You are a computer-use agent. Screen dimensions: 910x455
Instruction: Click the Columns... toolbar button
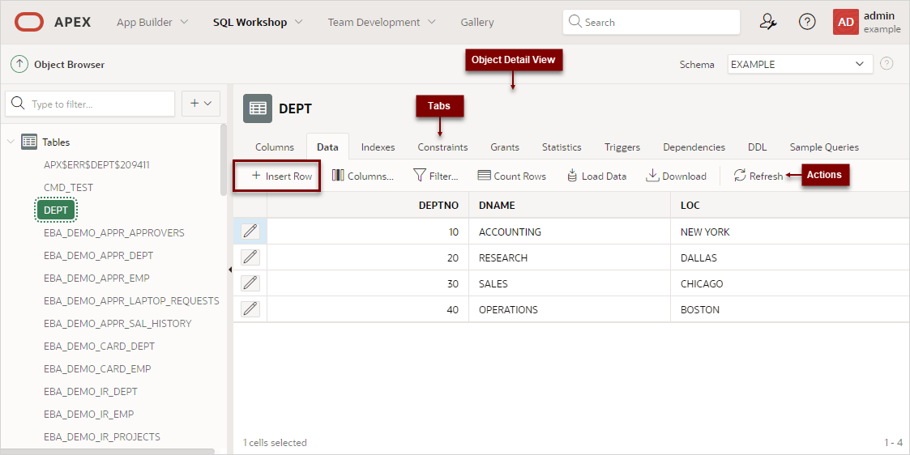[363, 176]
